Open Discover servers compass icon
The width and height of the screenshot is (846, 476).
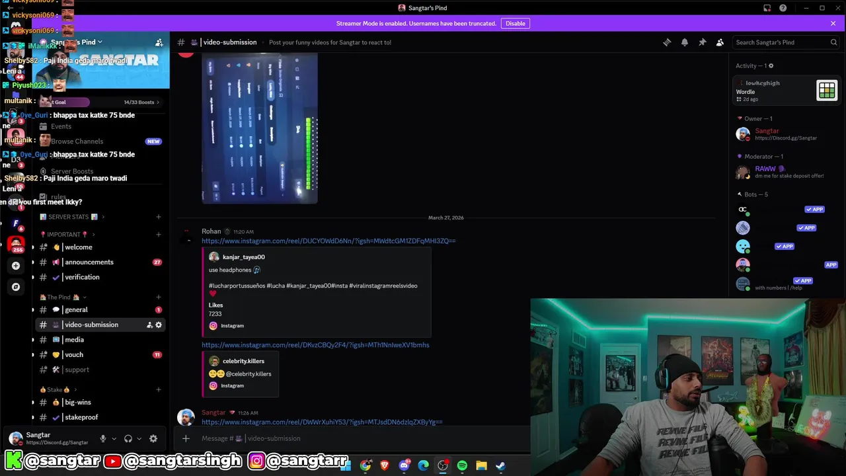click(16, 287)
